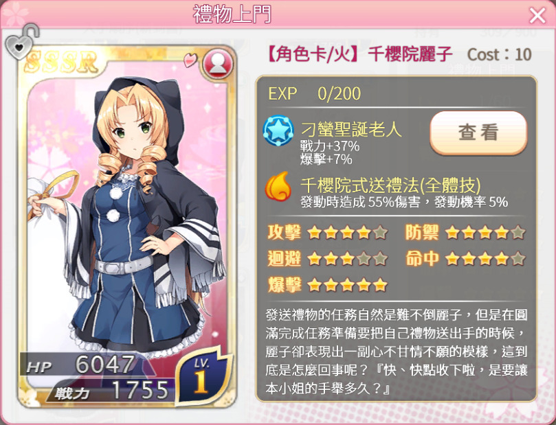This screenshot has width=556, height=425.
Task: Click the 攻擊 star rating row
Action: 328,233
